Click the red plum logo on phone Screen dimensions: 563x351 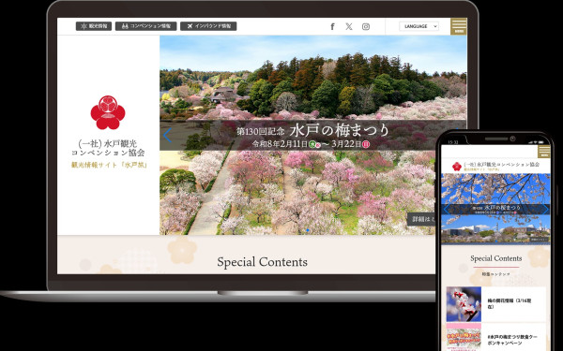click(x=457, y=167)
